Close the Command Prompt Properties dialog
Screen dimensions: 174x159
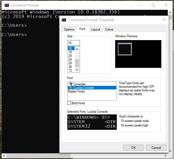pyautogui.click(x=164, y=20)
